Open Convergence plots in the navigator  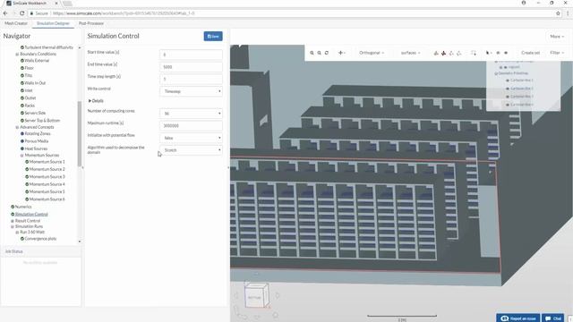click(40, 239)
